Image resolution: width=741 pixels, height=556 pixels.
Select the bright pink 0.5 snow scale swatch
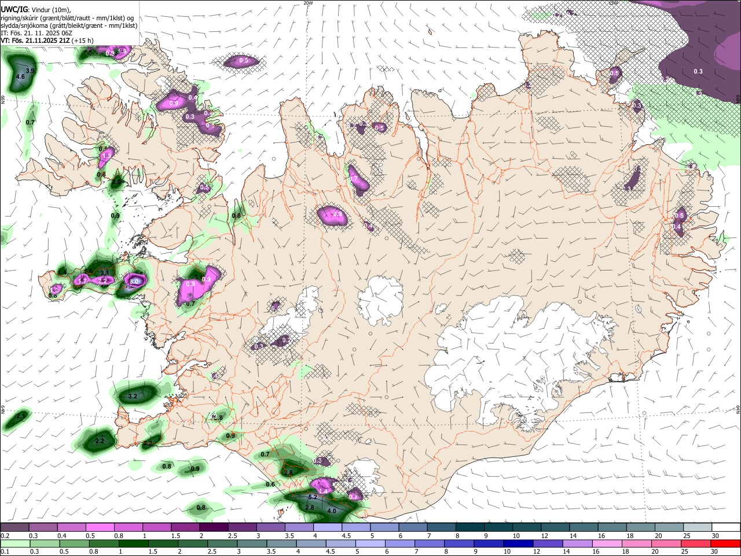point(100,527)
